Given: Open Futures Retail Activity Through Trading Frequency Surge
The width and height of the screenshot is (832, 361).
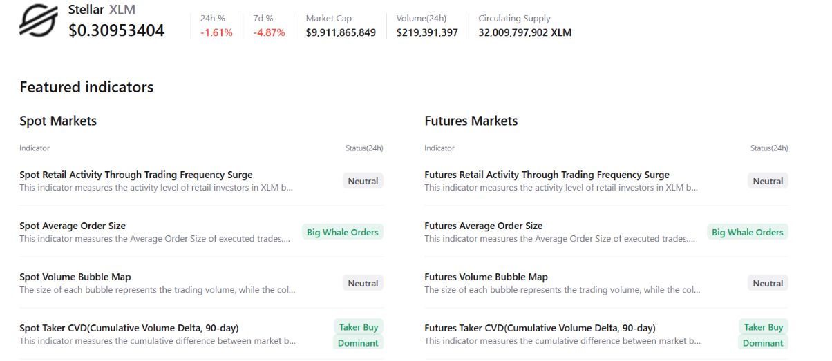Looking at the screenshot, I should (x=547, y=175).
